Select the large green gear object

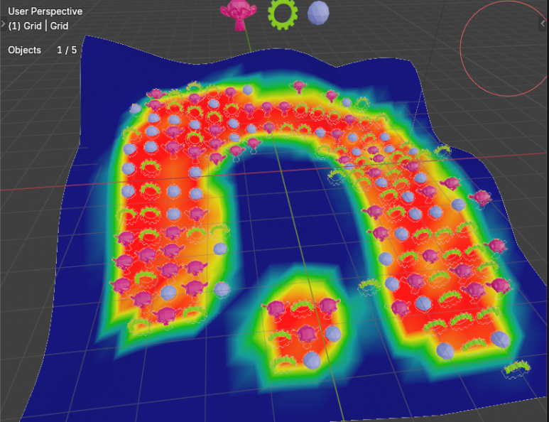tap(283, 14)
